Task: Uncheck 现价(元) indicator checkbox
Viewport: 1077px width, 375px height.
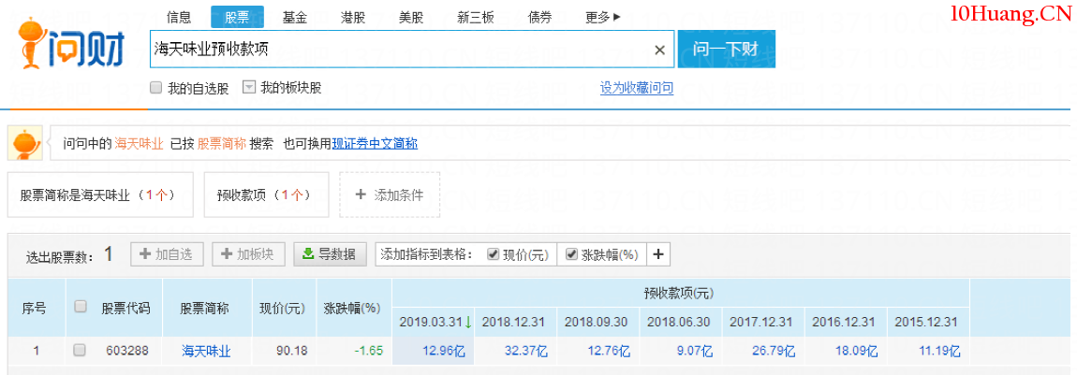Action: [493, 254]
